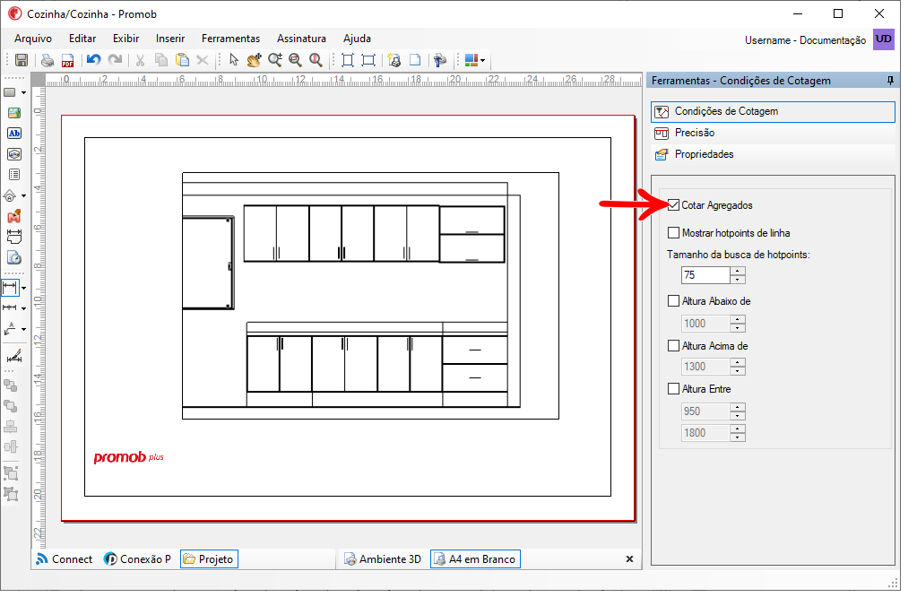Click the insert viewport icon below text tool
This screenshot has height=606, width=917.
[14, 156]
